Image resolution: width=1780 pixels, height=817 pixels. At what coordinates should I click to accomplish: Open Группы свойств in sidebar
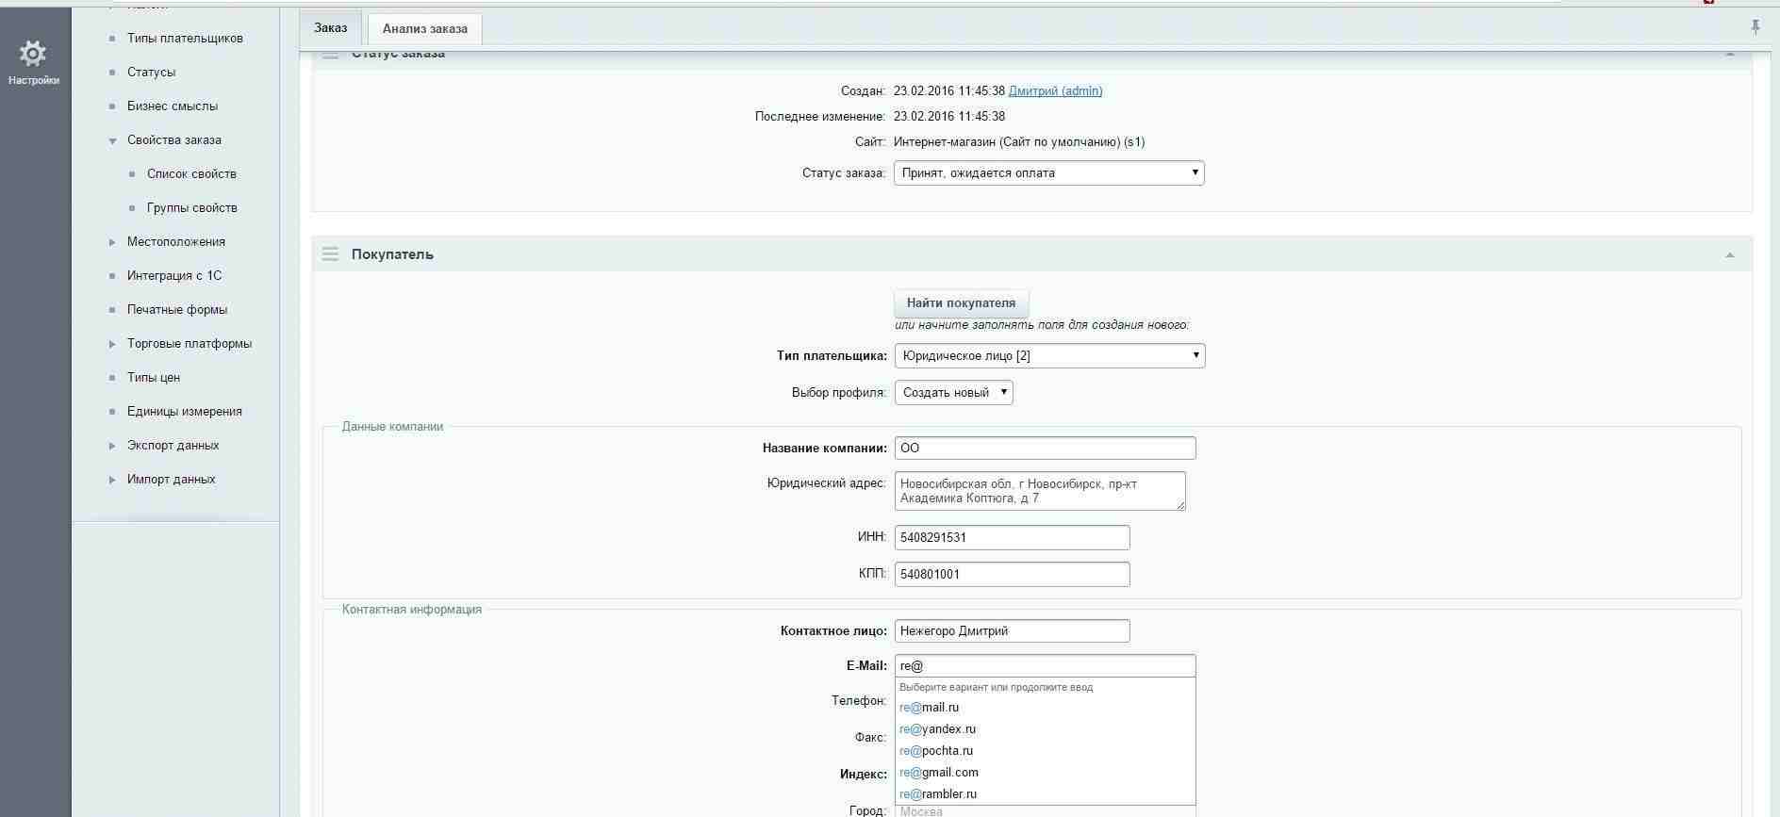192,208
